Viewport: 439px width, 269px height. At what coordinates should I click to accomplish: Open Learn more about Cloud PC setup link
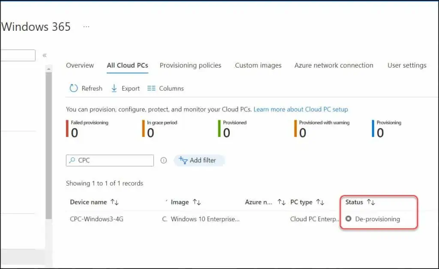[x=301, y=109]
